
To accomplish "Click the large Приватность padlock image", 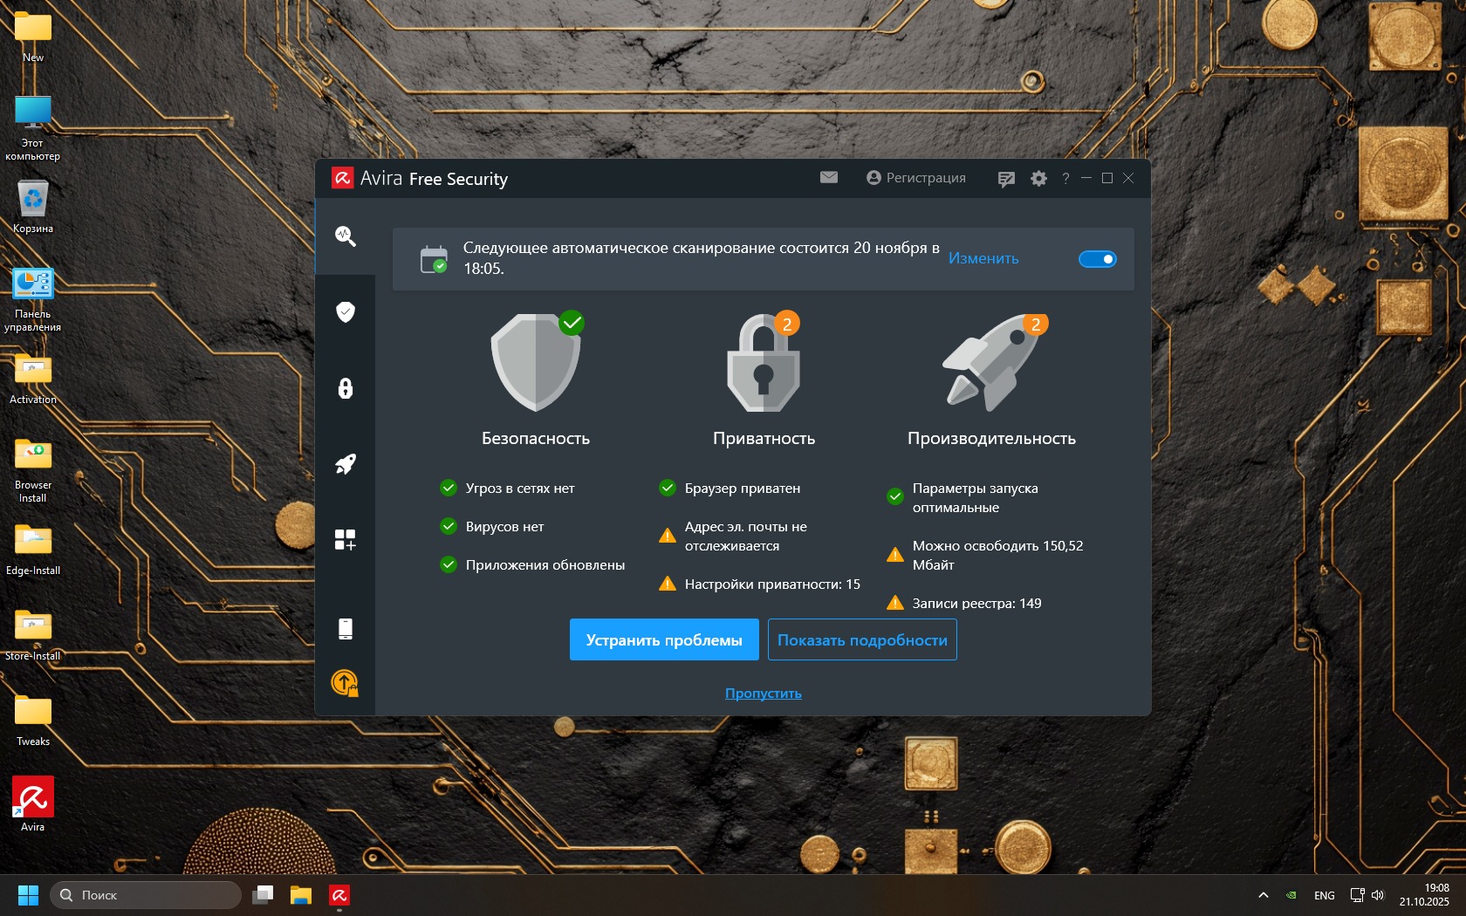I will [764, 364].
